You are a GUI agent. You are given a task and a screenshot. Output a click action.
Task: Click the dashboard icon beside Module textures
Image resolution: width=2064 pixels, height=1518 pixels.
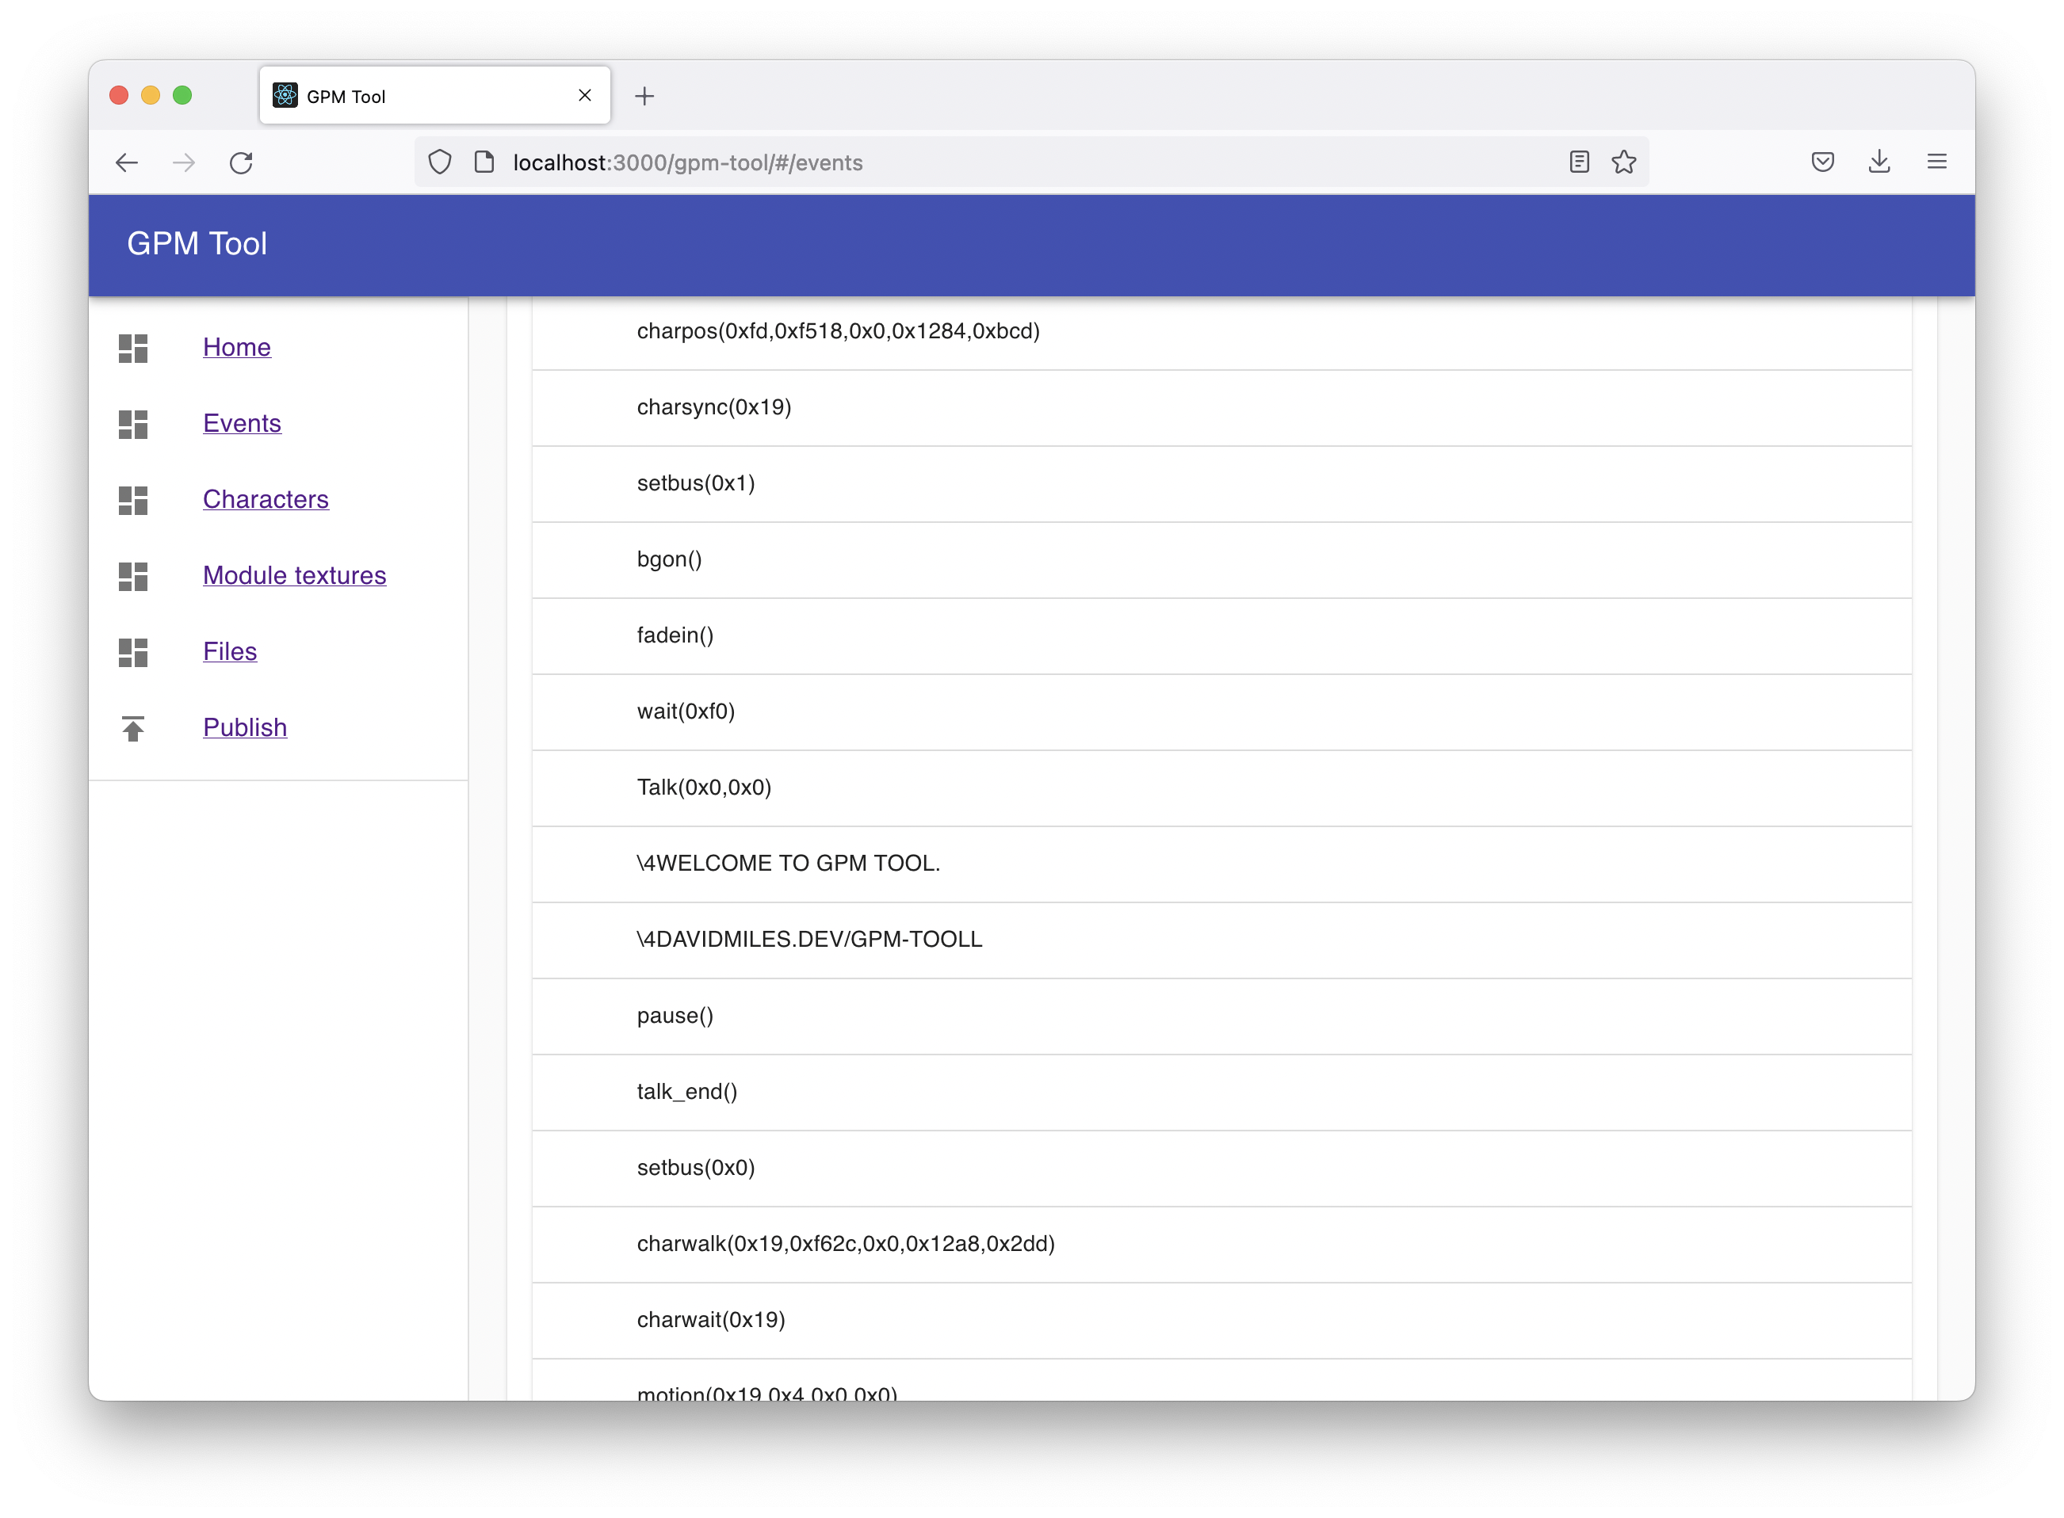(133, 576)
